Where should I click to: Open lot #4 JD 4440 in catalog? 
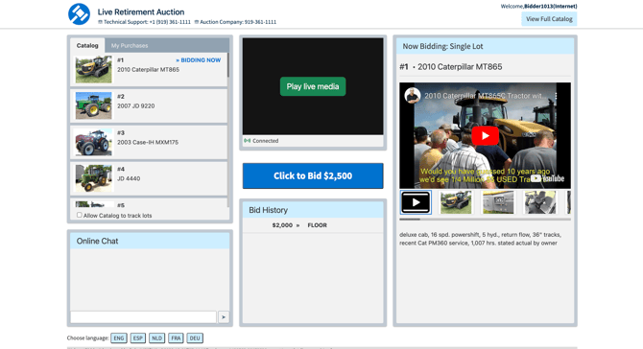pyautogui.click(x=149, y=178)
